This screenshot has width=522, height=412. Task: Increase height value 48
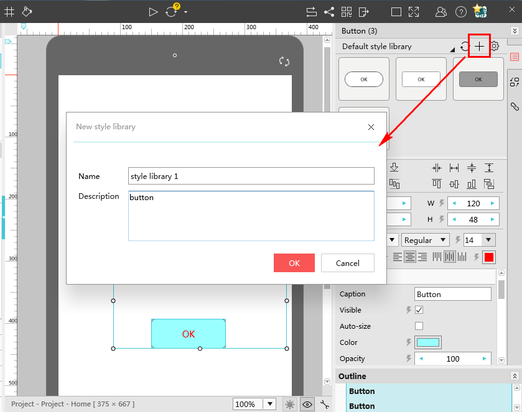tap(492, 219)
